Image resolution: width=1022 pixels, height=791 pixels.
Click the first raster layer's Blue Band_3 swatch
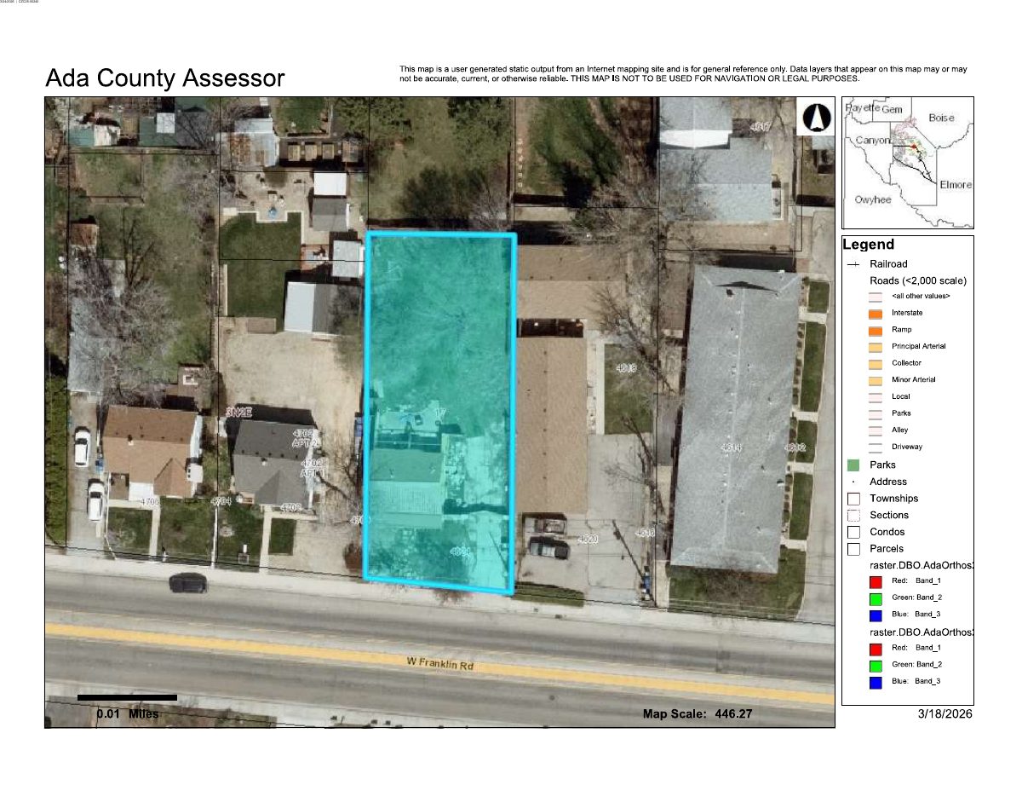[x=876, y=615]
